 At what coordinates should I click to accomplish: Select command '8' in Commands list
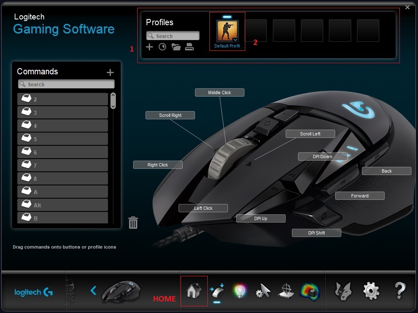(63, 178)
